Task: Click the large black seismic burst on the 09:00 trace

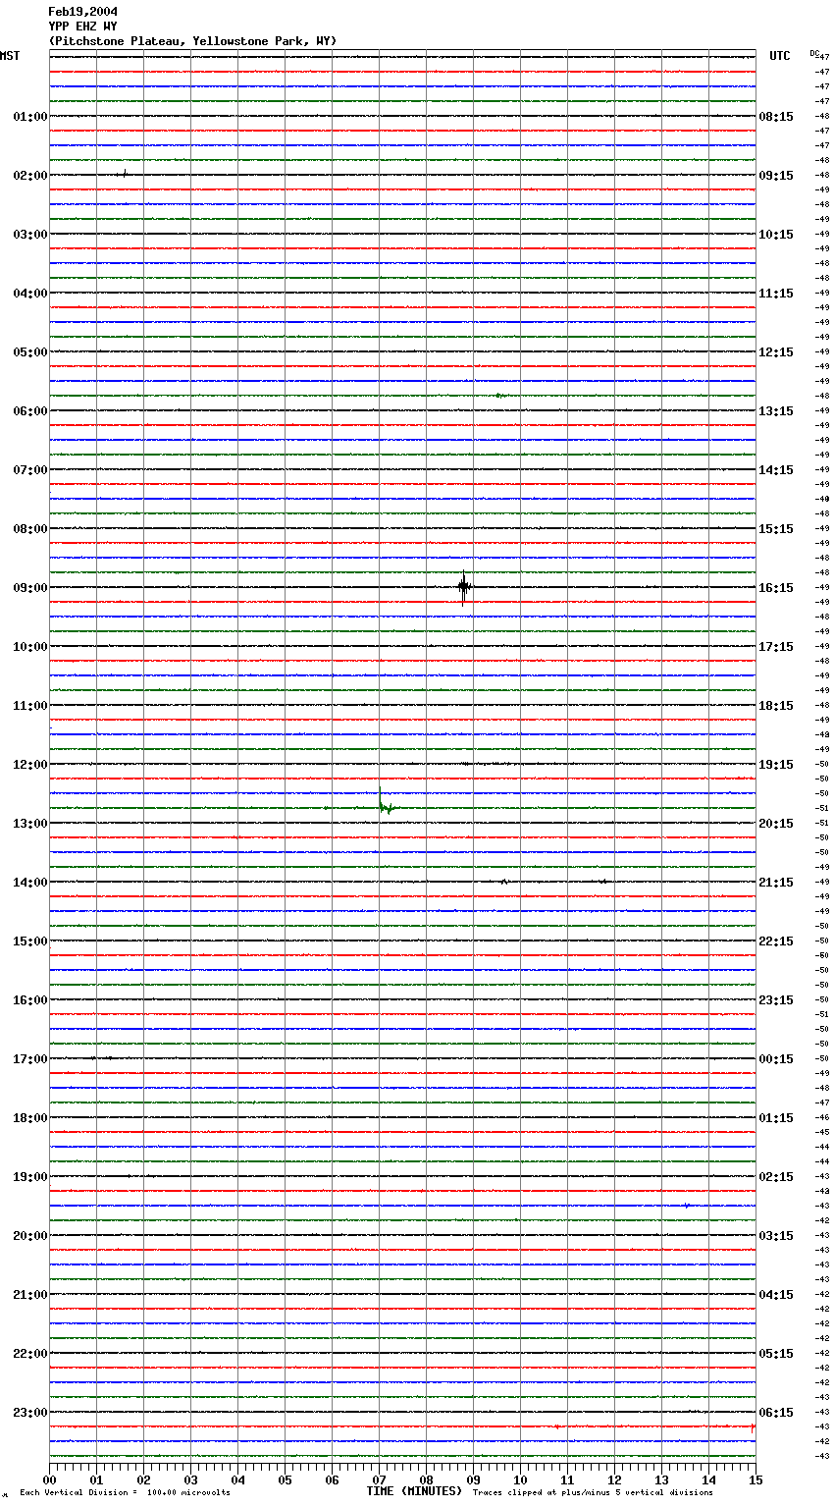Action: 464,587
